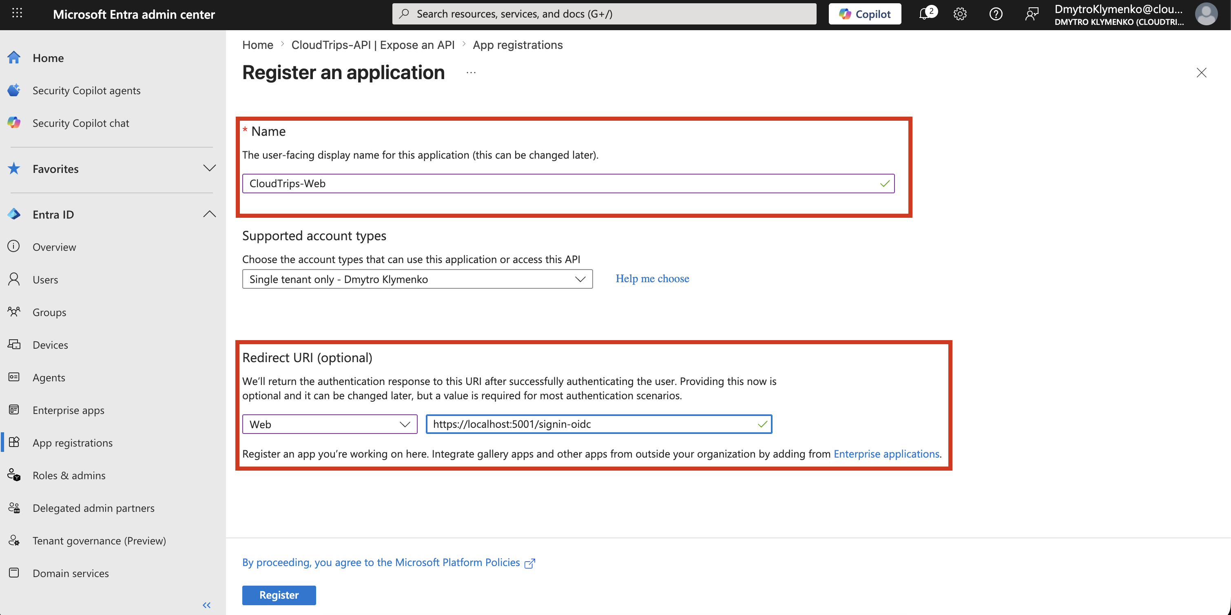Open CloudTrips-API | Expose an API breadcrumb

pyautogui.click(x=373, y=45)
